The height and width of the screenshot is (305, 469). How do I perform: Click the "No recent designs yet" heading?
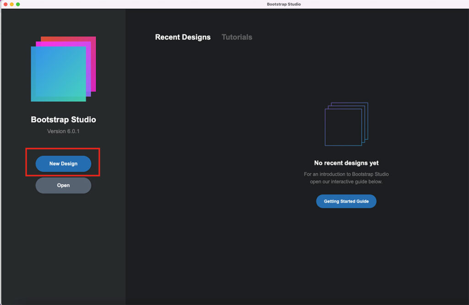(346, 163)
